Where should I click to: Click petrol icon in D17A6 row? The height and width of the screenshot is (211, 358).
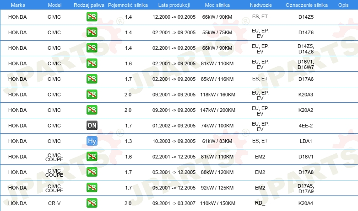pos(92,79)
